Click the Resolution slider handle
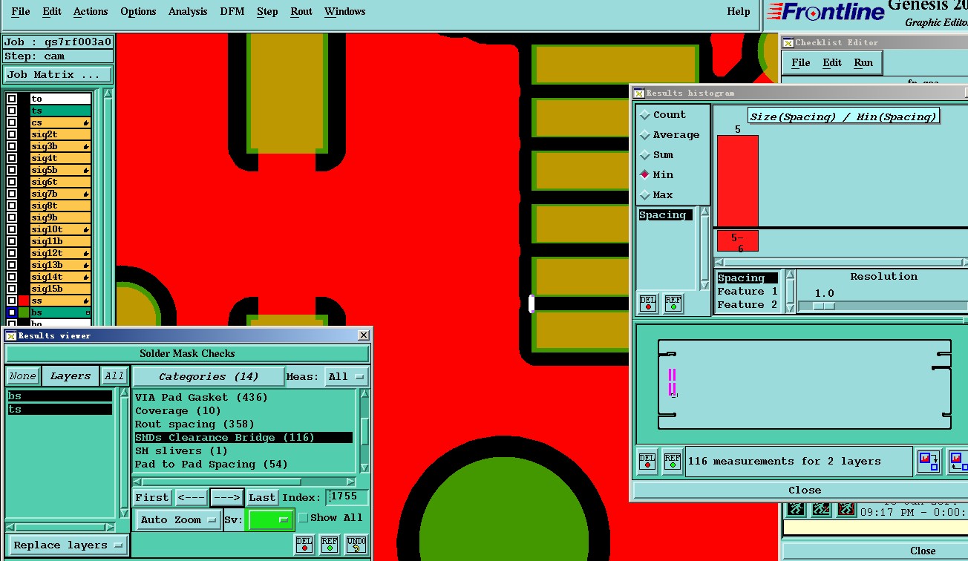This screenshot has height=561, width=968. [x=823, y=306]
